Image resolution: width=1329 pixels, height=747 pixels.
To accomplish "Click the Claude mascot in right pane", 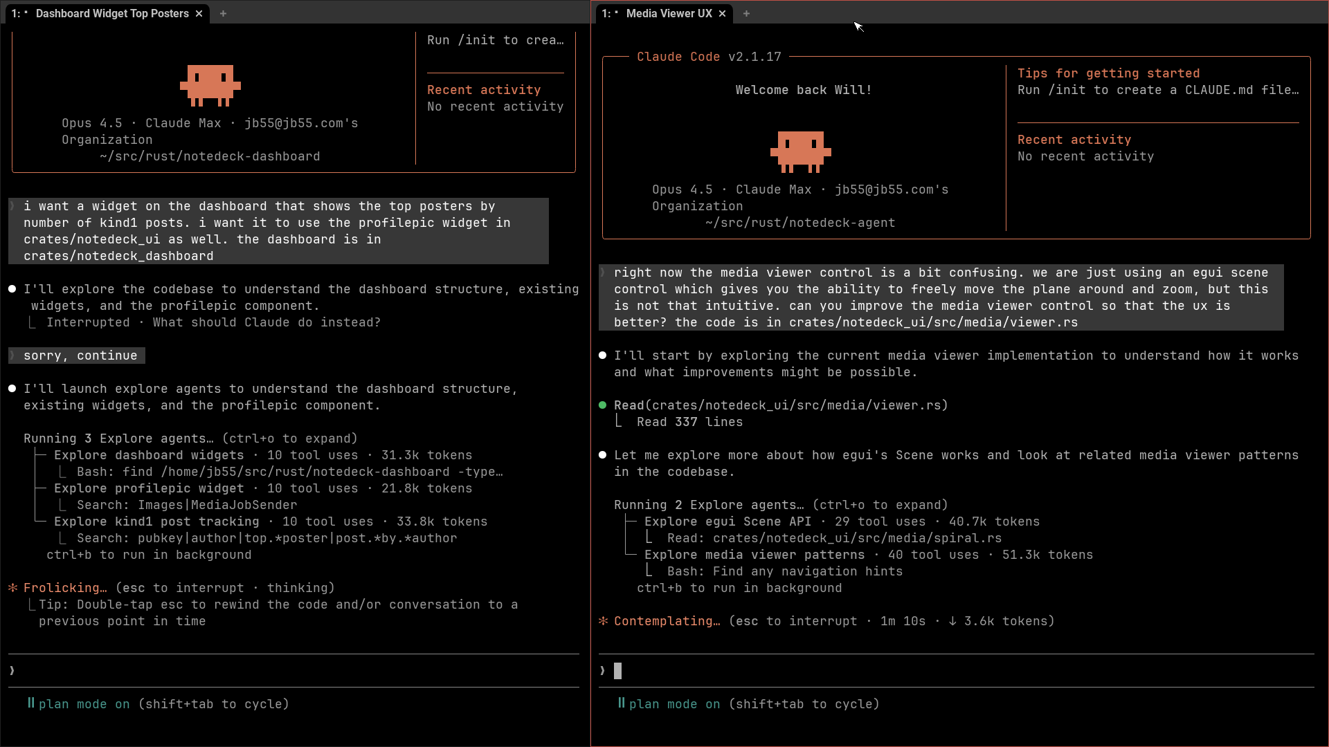I will click(x=800, y=151).
